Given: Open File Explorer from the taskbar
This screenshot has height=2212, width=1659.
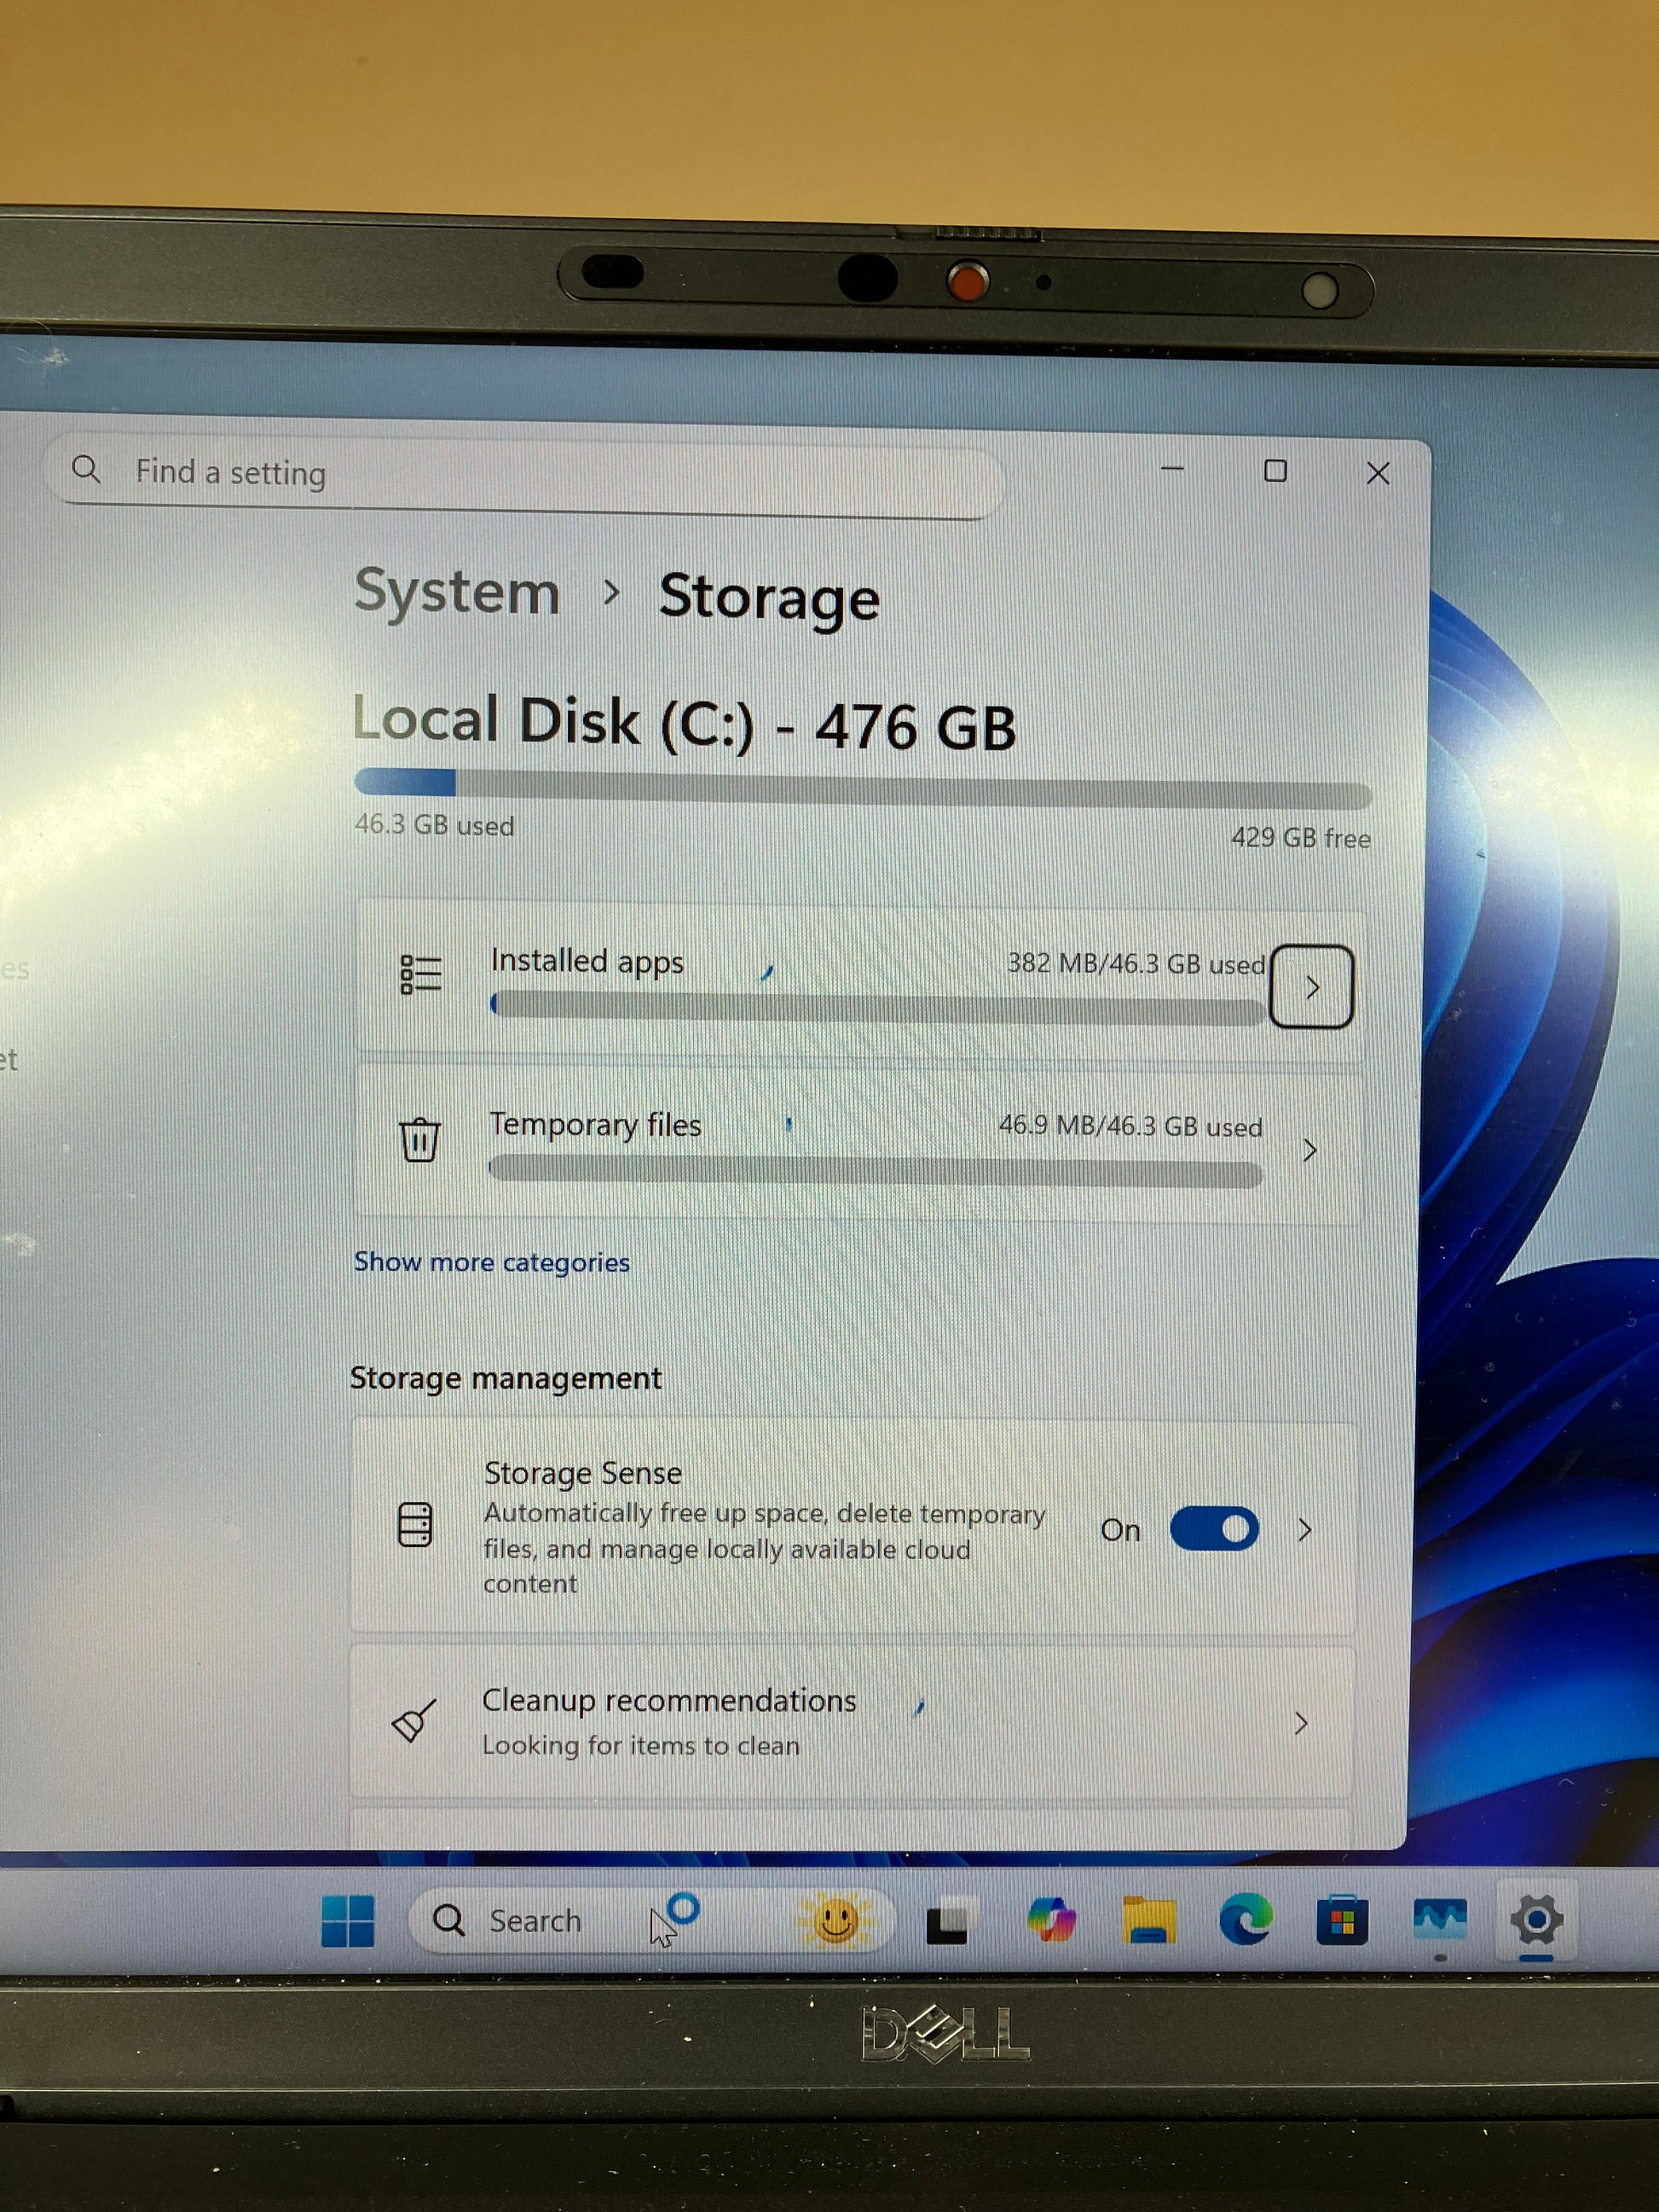Looking at the screenshot, I should pos(1148,1920).
